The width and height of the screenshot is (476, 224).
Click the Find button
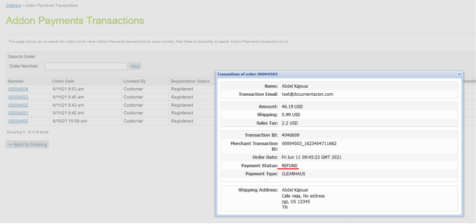pyautogui.click(x=135, y=66)
